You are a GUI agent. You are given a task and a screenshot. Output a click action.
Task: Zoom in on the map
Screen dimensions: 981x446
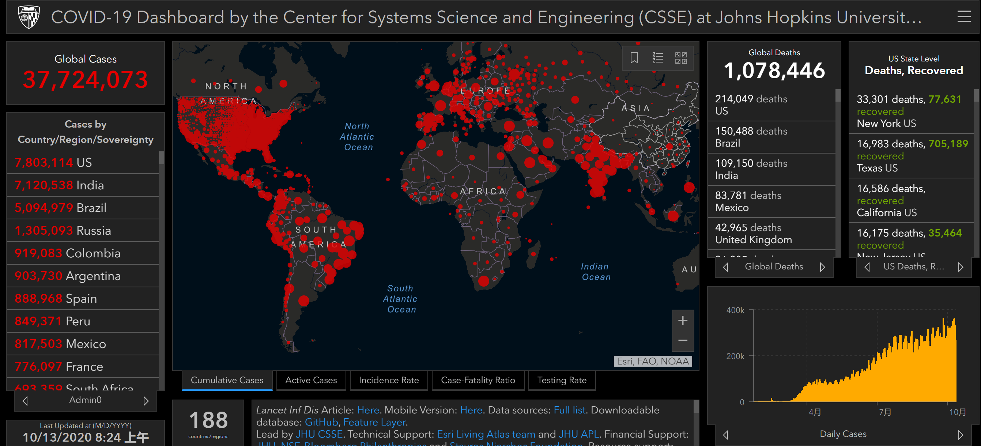click(682, 320)
